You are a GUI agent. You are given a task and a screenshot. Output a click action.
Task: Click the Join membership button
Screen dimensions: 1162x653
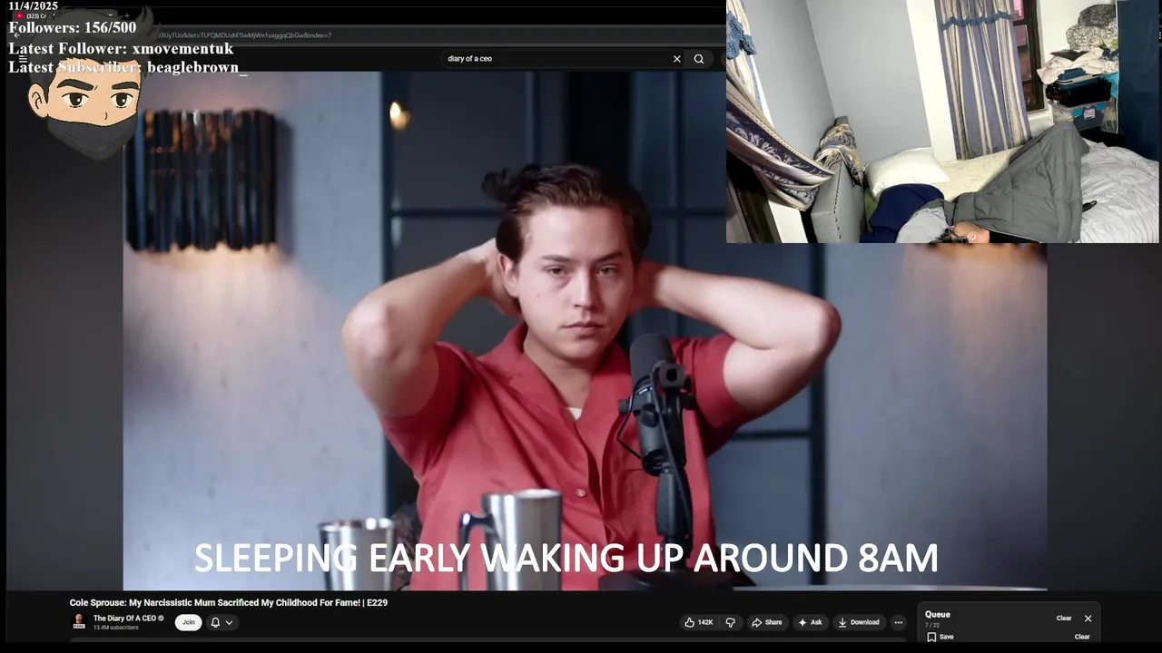[x=188, y=622]
